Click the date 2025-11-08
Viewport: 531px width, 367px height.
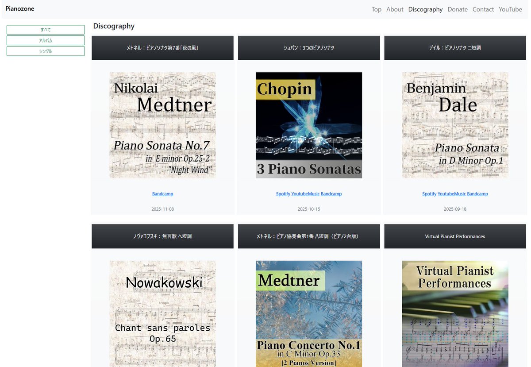click(x=162, y=209)
